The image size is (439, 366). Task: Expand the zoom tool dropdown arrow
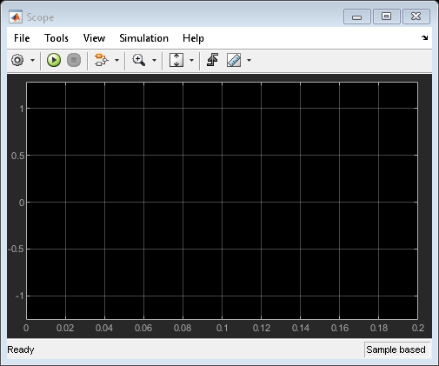pyautogui.click(x=154, y=61)
